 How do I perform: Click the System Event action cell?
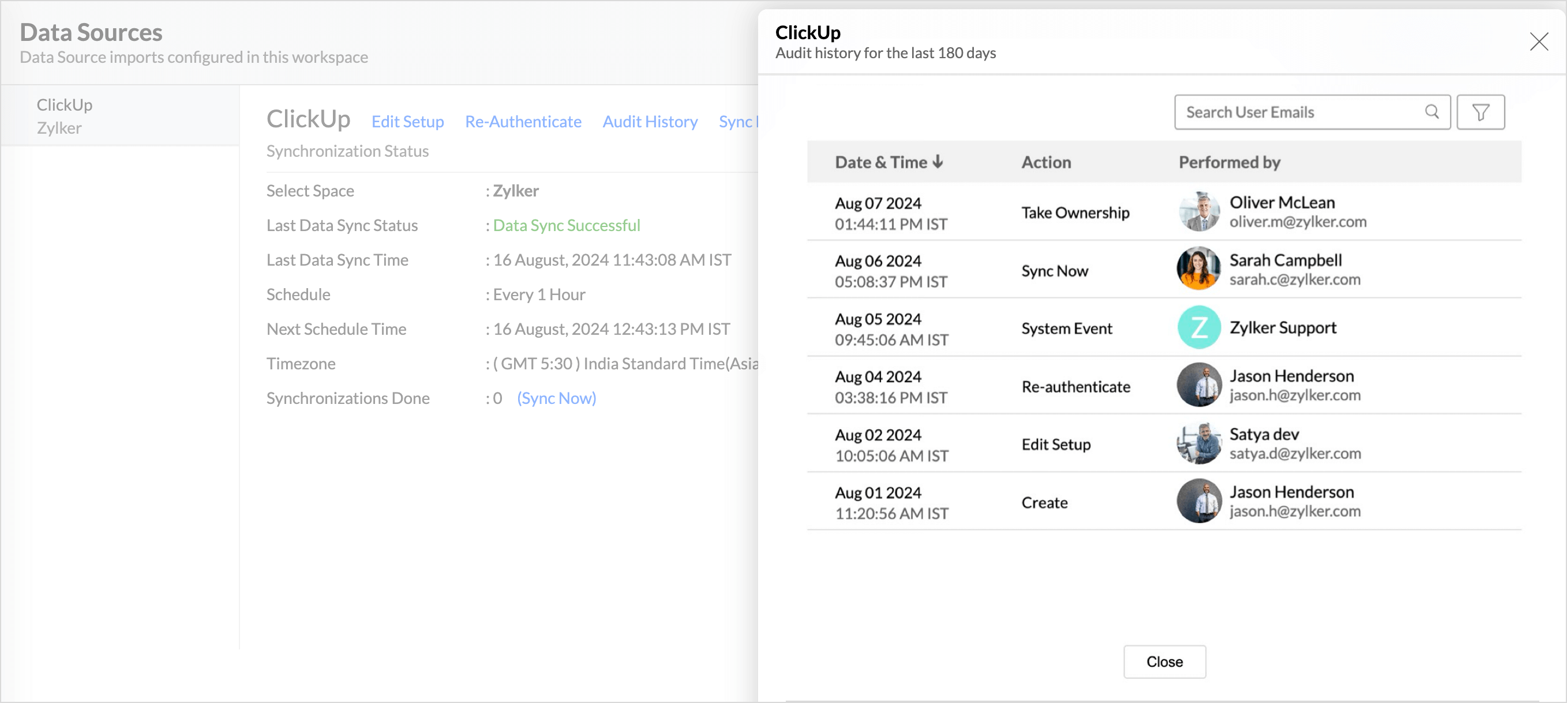1066,328
